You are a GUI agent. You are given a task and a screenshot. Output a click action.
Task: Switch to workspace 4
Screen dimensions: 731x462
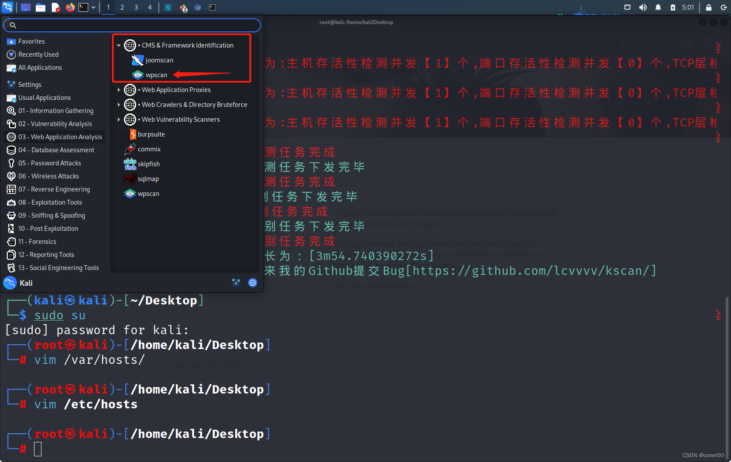(150, 7)
